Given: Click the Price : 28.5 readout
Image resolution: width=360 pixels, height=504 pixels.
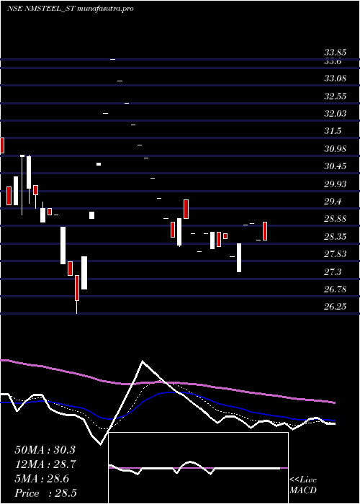Looking at the screenshot, I should pyautogui.click(x=45, y=493).
